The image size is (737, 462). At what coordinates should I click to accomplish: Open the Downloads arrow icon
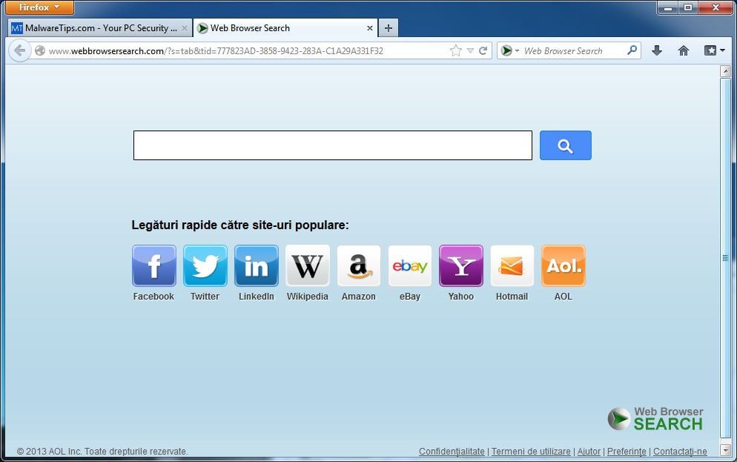[657, 50]
